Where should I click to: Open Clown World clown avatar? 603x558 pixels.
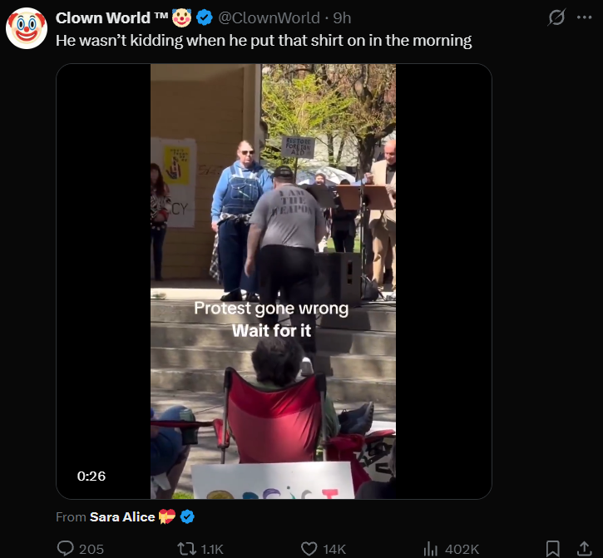(27, 28)
